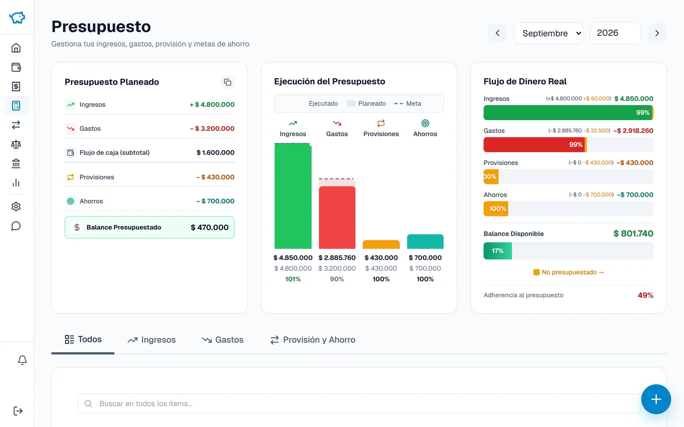The height and width of the screenshot is (427, 684).
Task: Click the Adherencia al presupuesto 49% value
Action: pos(645,295)
